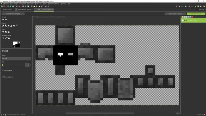The image size is (206, 116).
Task: Select the Bucket fill tool
Action: tap(14, 26)
